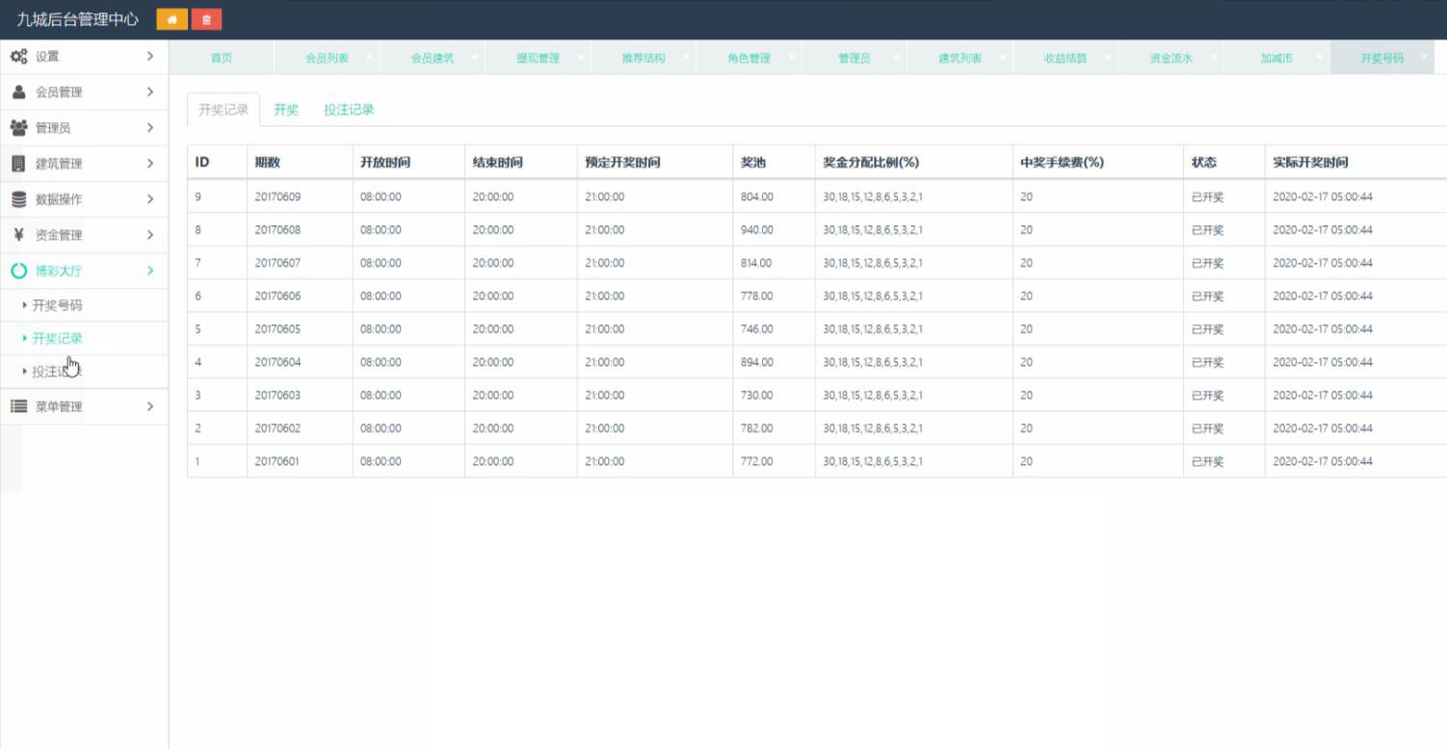1447x749 pixels.
Task: Click prize pool value 804.00
Action: 756,196
